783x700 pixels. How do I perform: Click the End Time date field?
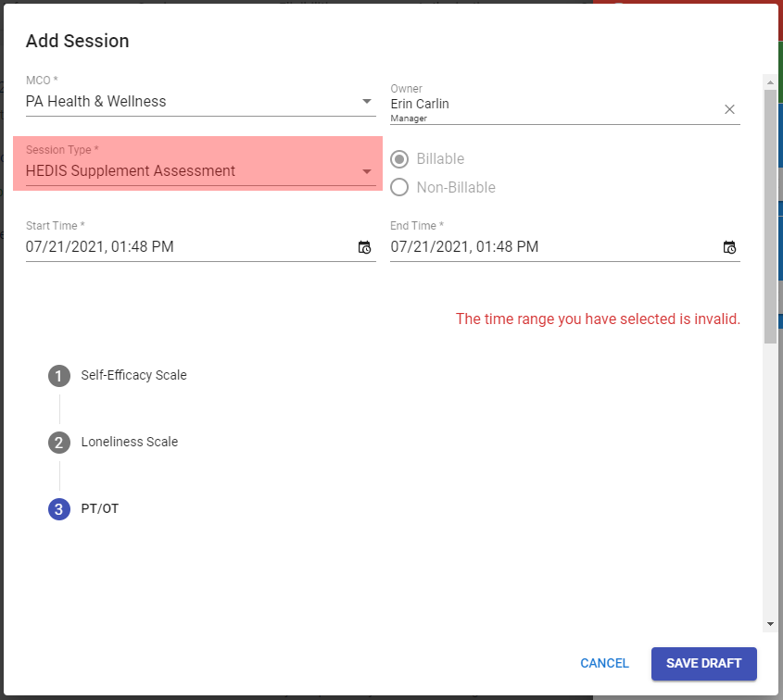551,247
